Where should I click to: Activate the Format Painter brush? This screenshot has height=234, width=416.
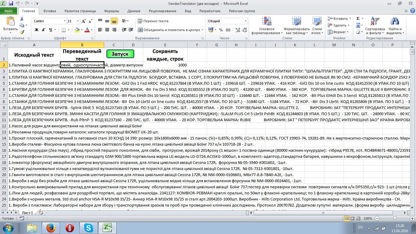(x=22, y=32)
